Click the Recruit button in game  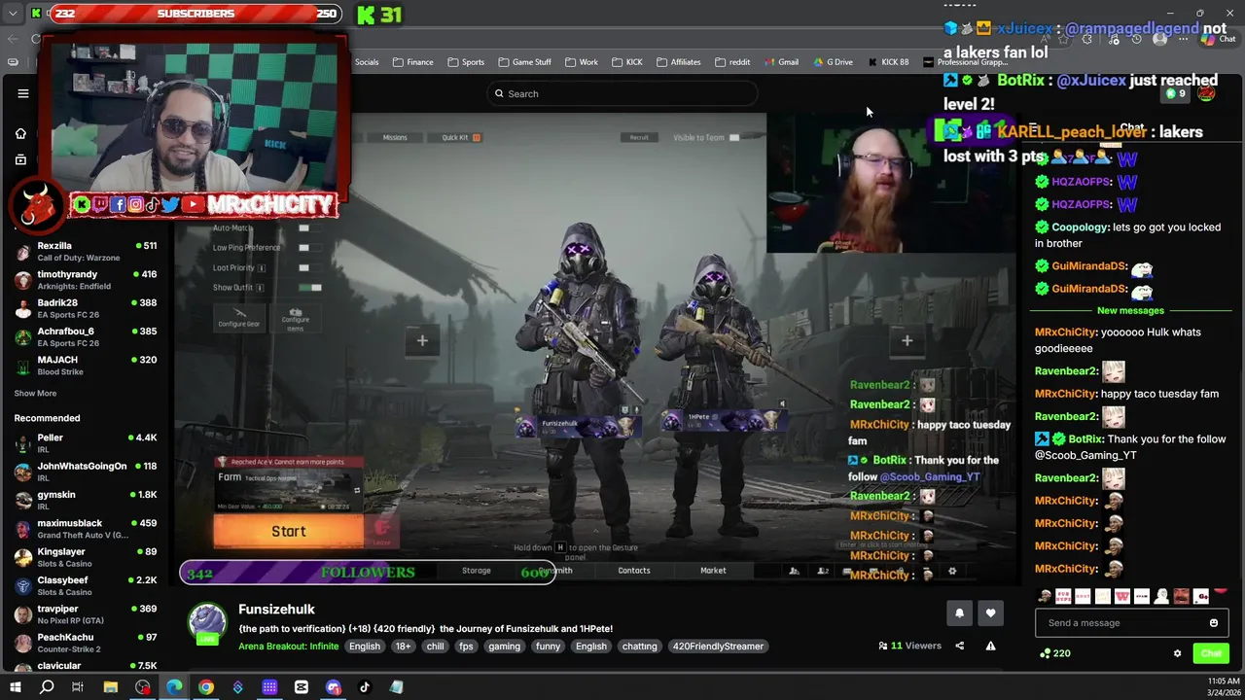[639, 137]
